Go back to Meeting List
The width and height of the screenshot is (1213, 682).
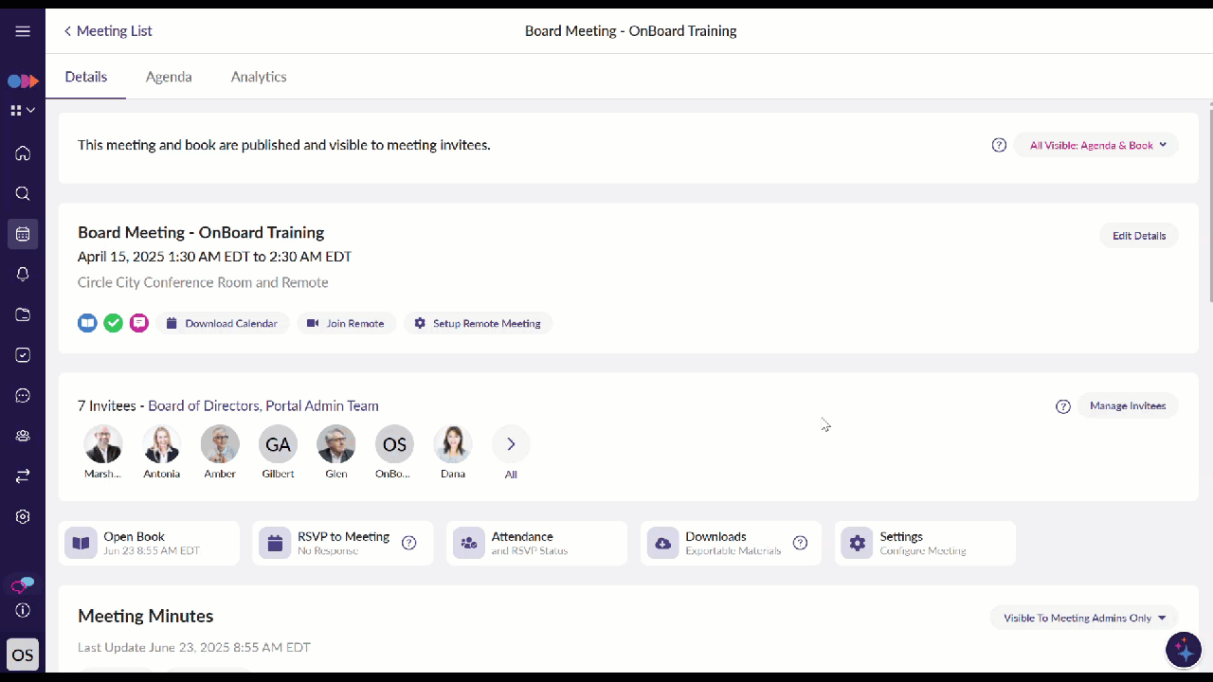(107, 31)
